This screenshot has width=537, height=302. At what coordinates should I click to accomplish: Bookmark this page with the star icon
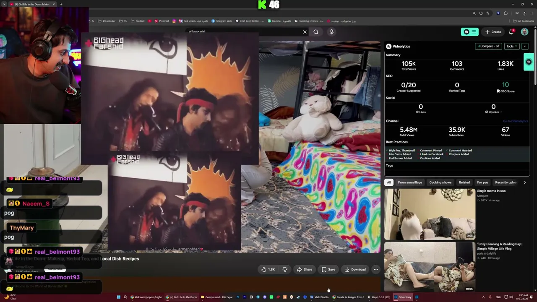point(487,13)
